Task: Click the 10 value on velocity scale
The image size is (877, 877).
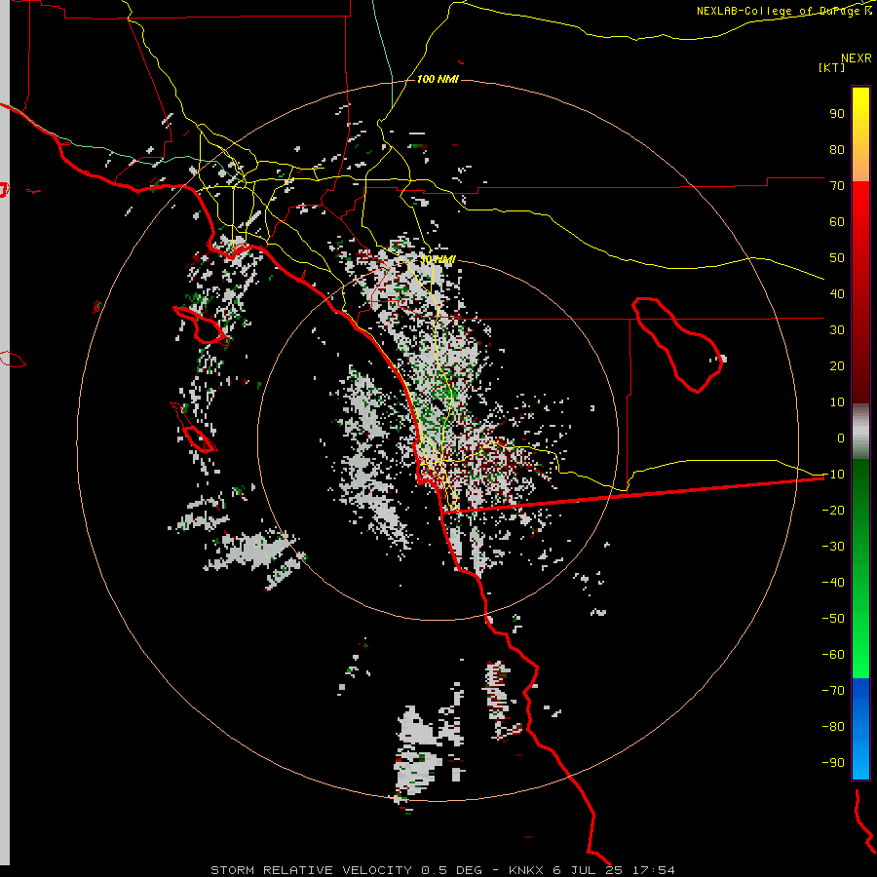Action: (x=837, y=402)
